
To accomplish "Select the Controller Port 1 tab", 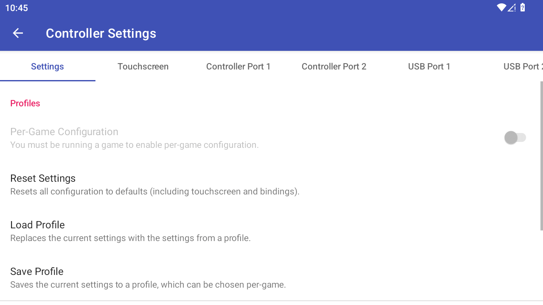I will click(238, 67).
